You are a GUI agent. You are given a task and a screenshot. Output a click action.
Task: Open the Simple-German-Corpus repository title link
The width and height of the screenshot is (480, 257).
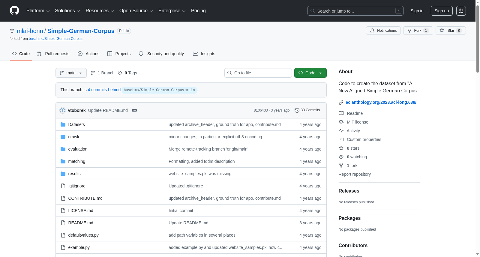(81, 31)
